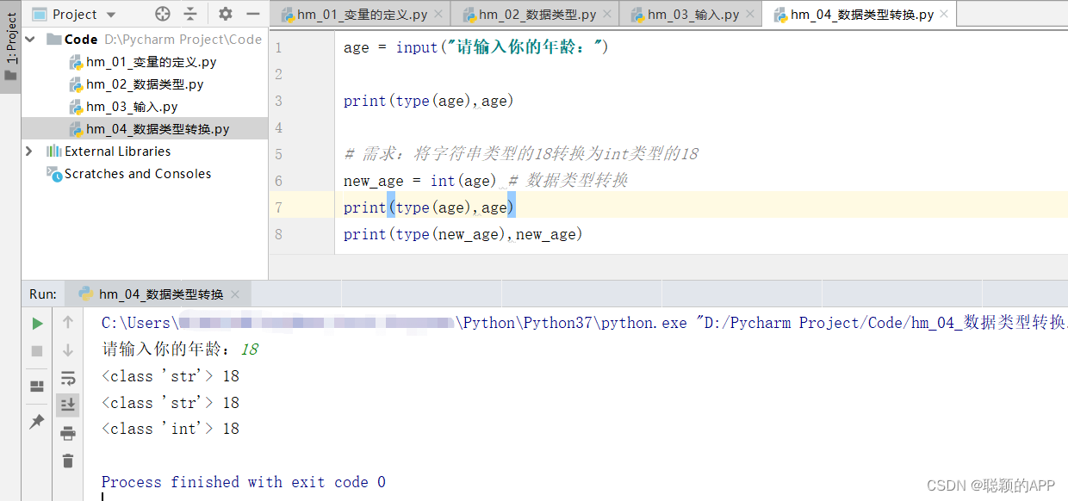The width and height of the screenshot is (1068, 501).
Task: Clear console with trash icon
Action: coord(68,461)
